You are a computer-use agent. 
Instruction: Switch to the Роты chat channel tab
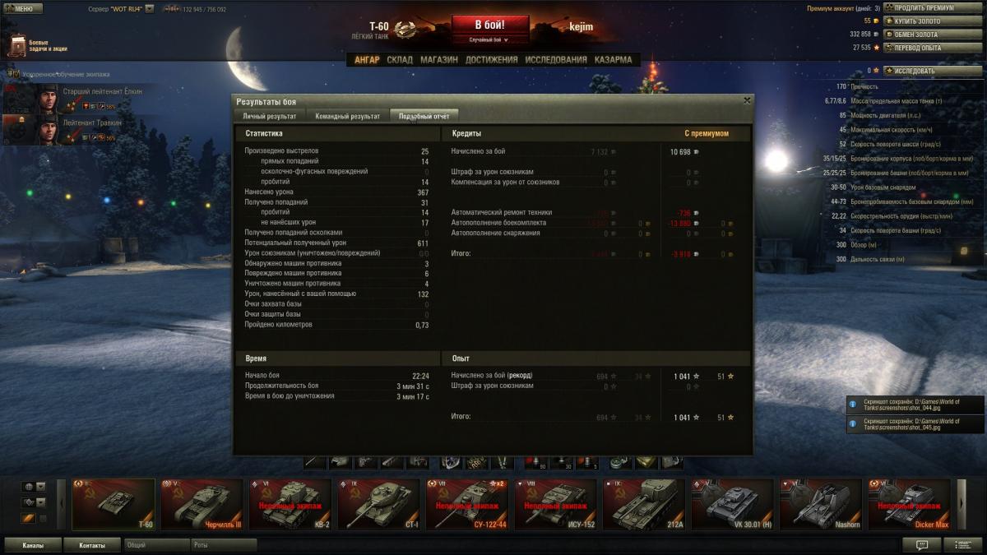[223, 545]
